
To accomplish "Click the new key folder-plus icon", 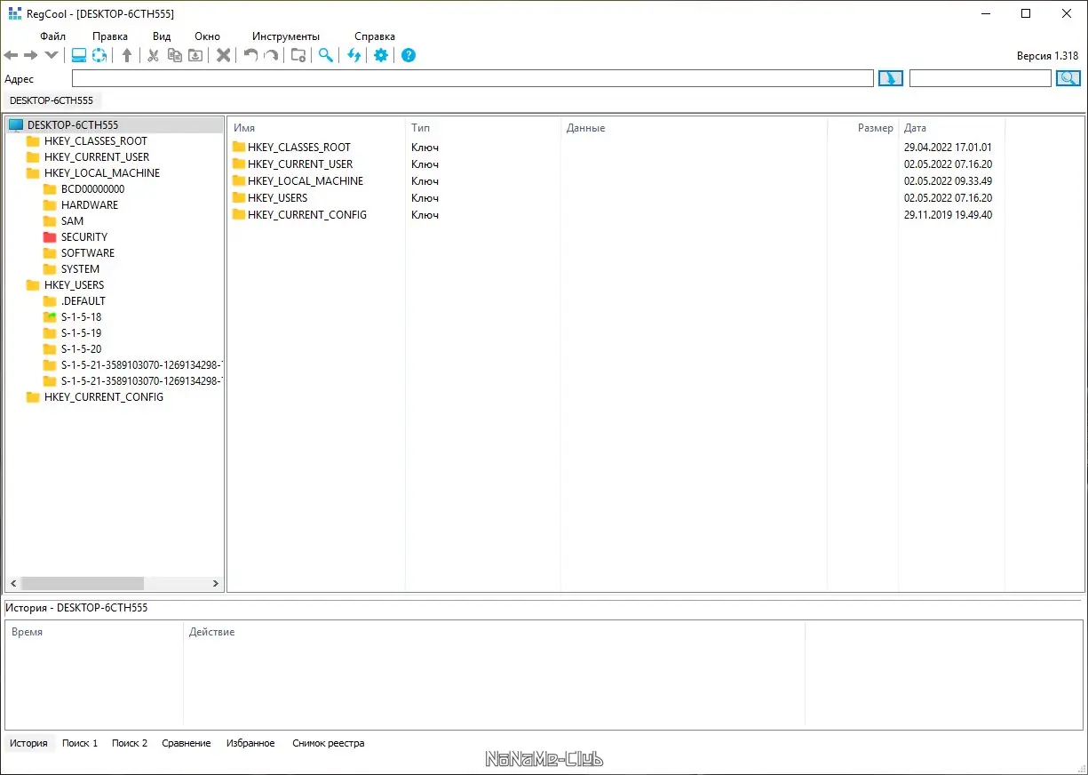I will (x=299, y=55).
